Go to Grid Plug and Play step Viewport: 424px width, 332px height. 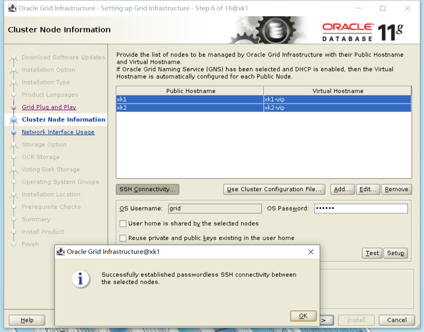pos(49,107)
